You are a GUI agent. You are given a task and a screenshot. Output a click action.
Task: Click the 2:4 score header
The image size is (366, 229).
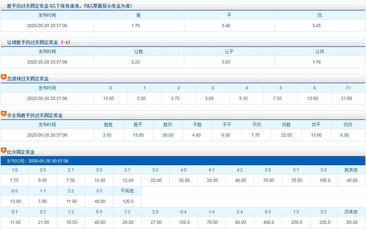[x=240, y=212]
